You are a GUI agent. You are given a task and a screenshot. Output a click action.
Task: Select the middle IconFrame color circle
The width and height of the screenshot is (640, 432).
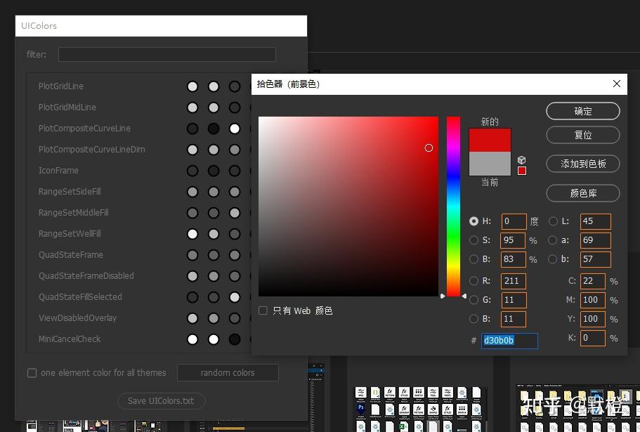[x=214, y=171]
